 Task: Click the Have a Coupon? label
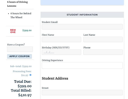16,45
